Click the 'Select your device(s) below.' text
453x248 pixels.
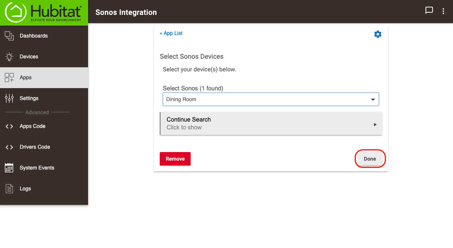click(200, 69)
